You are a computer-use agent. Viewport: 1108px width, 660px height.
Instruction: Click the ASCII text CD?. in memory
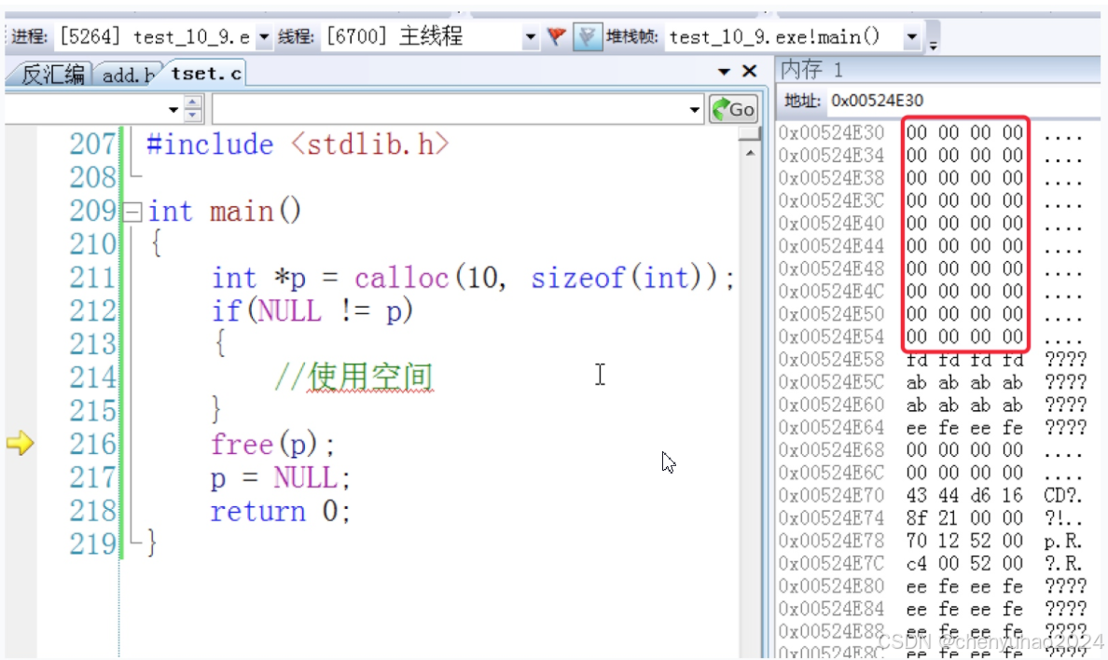point(1063,495)
